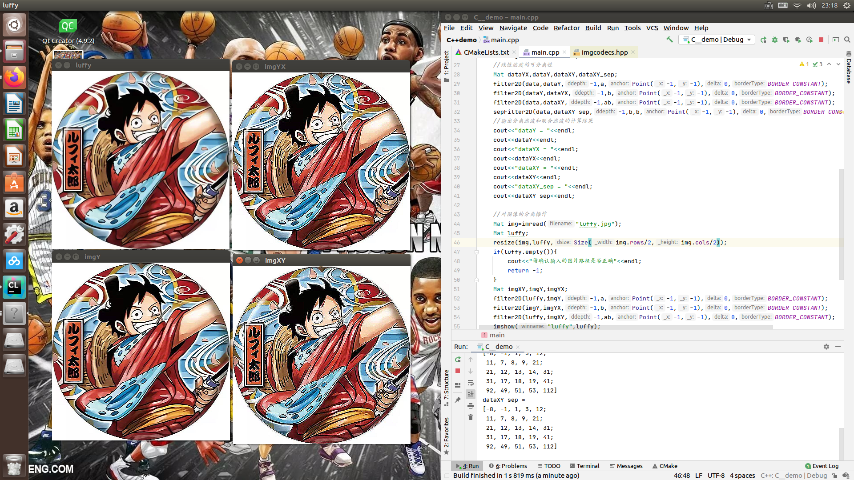This screenshot has height=480, width=854.
Task: Start debugging with the bug icon
Action: pyautogui.click(x=775, y=40)
